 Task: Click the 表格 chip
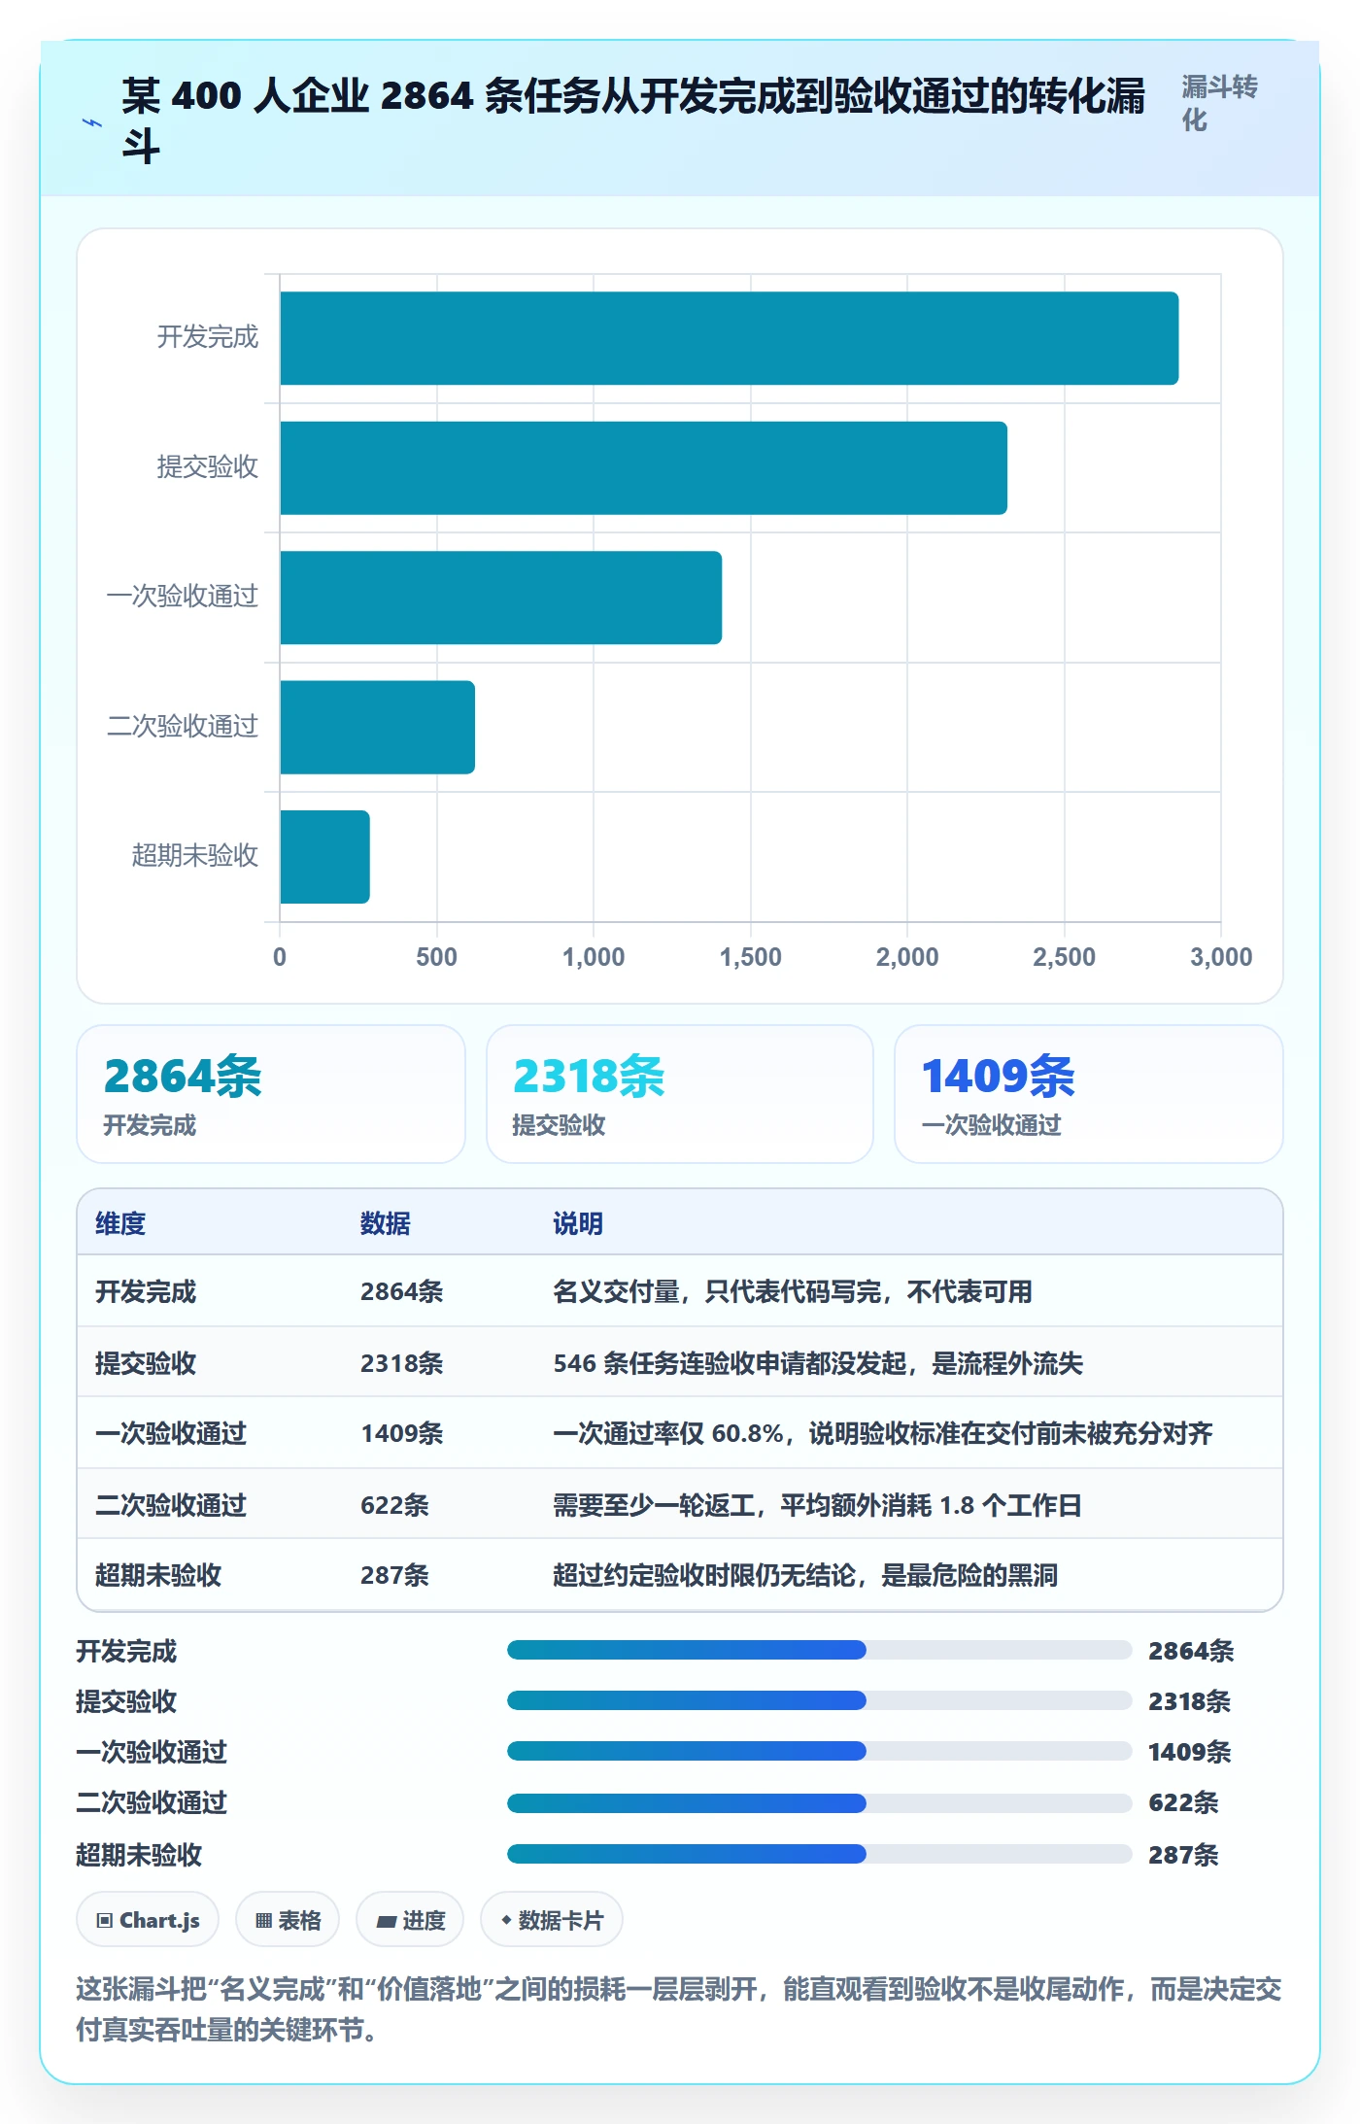288,1920
